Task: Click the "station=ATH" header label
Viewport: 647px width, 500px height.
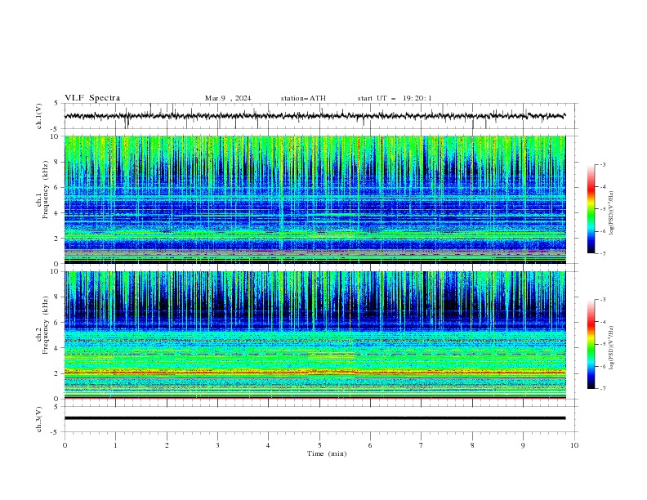Action: coord(303,98)
